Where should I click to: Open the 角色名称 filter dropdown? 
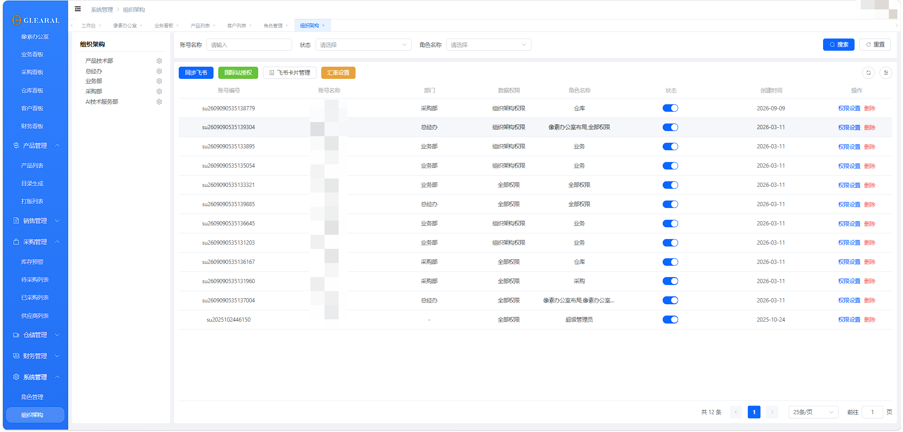coord(489,45)
